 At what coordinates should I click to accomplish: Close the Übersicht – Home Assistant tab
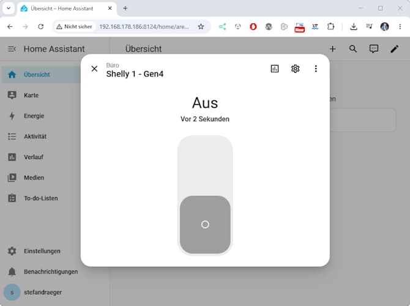point(110,9)
